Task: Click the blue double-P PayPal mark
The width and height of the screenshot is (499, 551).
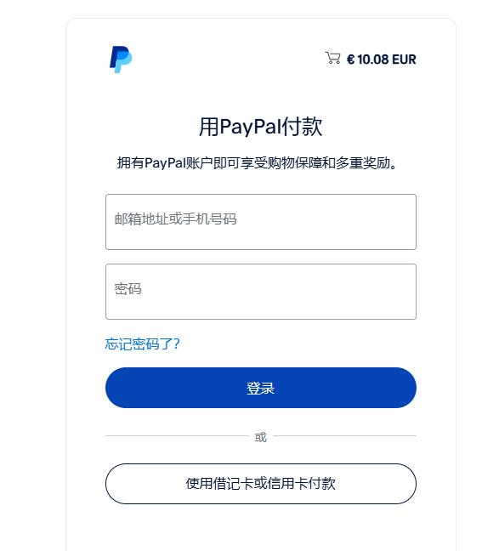Action: click(x=121, y=60)
